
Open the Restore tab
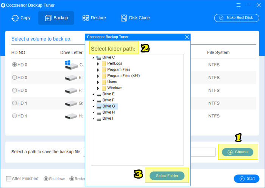[94, 18]
